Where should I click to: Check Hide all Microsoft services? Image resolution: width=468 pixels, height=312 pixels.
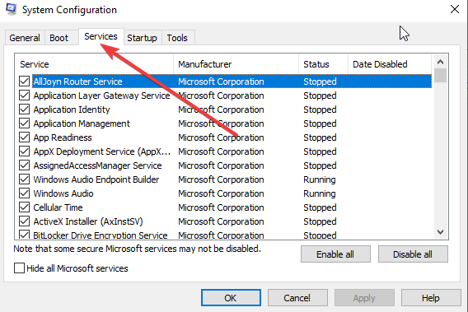(x=20, y=268)
